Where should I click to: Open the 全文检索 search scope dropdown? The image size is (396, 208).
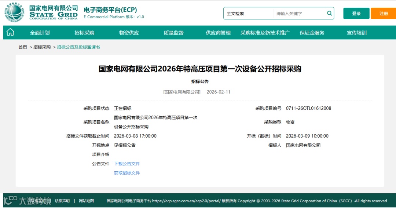(x=248, y=14)
